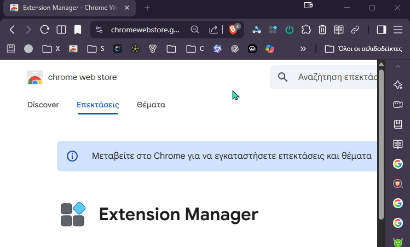Click the bookmark this page icon
410x247 pixels.
point(78,30)
